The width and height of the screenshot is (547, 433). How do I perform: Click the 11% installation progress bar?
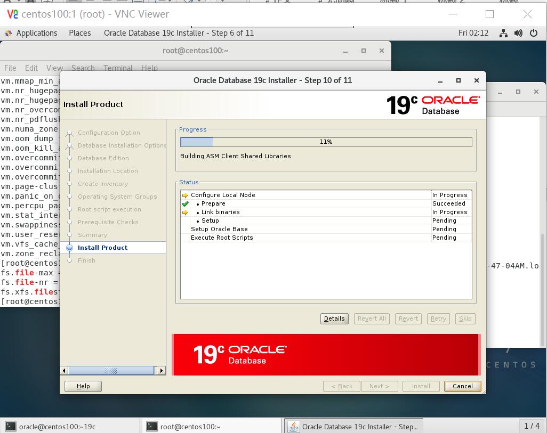[x=326, y=142]
